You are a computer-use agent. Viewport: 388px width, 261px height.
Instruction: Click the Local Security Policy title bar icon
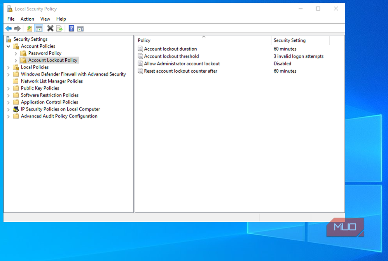[10, 9]
